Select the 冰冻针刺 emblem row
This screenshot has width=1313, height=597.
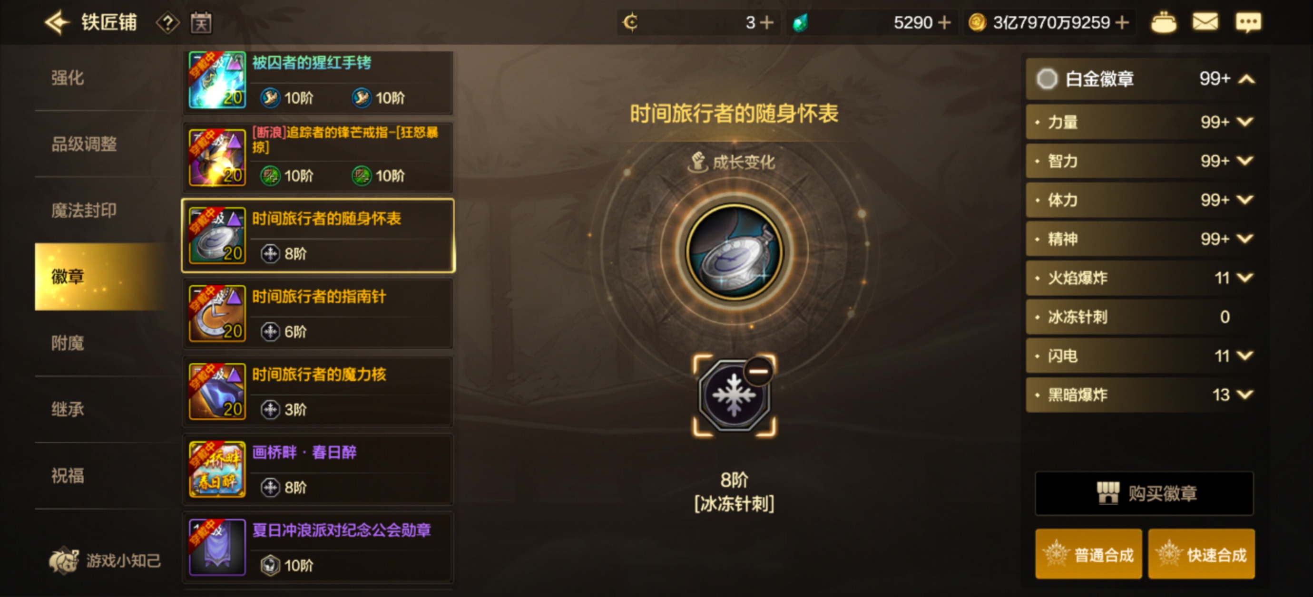click(x=1140, y=317)
